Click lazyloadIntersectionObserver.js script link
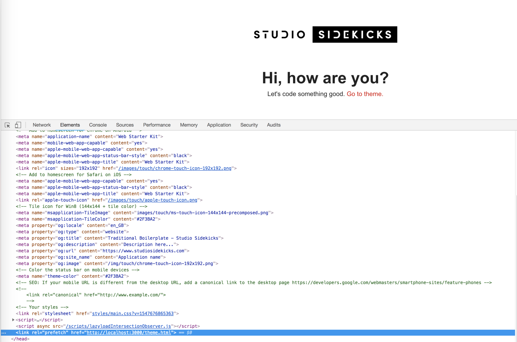The height and width of the screenshot is (342, 517). pyautogui.click(x=118, y=326)
